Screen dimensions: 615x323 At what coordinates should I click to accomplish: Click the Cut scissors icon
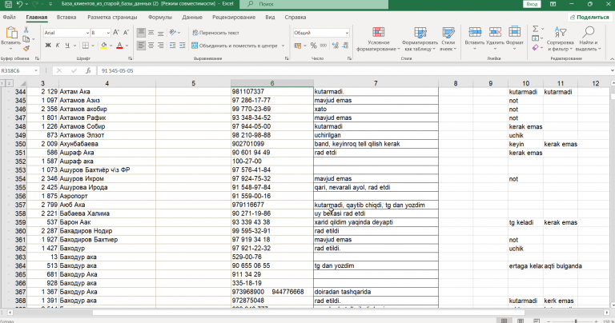(x=26, y=30)
